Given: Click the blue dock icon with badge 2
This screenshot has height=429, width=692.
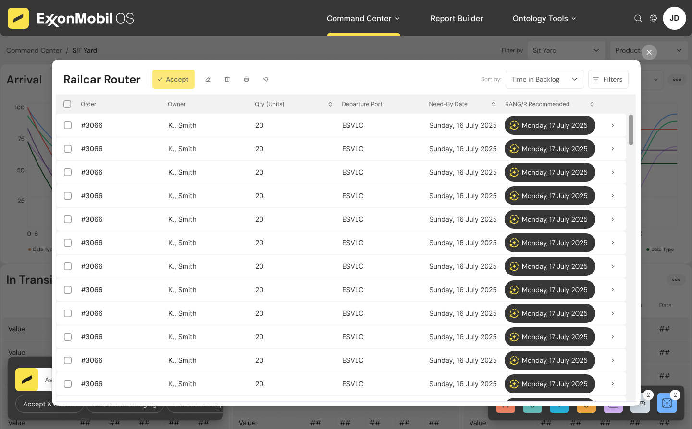Looking at the screenshot, I should tap(667, 403).
